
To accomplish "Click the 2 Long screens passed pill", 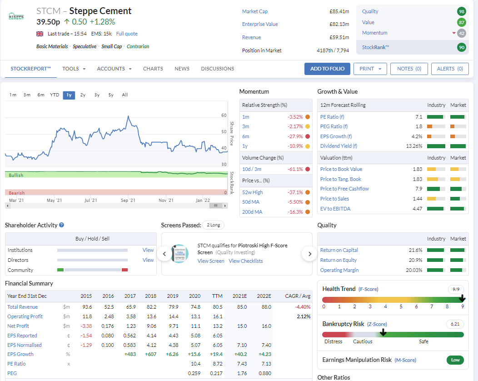I will click(214, 225).
